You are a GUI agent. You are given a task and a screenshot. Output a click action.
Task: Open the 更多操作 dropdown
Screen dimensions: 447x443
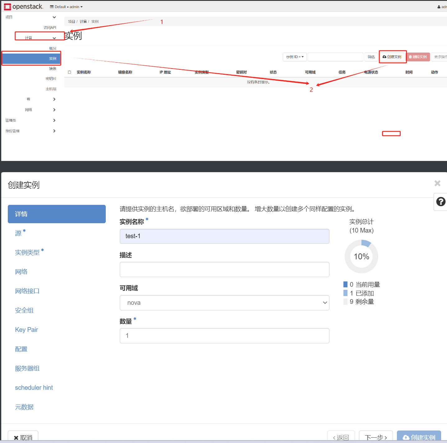pos(440,57)
